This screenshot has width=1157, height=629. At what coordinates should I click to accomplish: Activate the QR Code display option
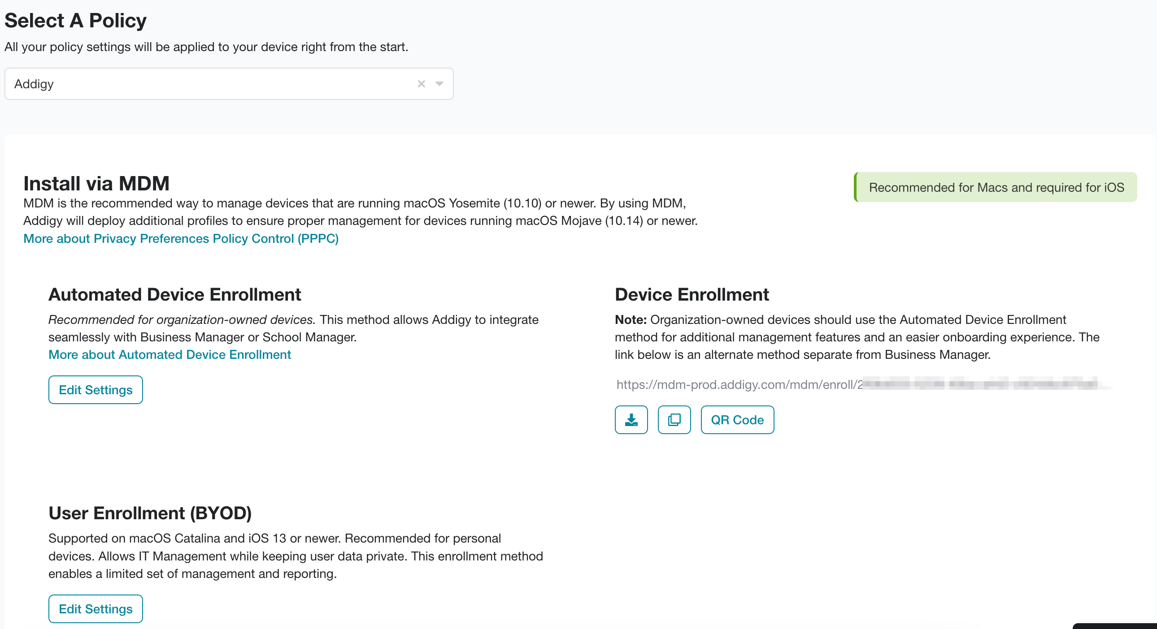pyautogui.click(x=737, y=419)
